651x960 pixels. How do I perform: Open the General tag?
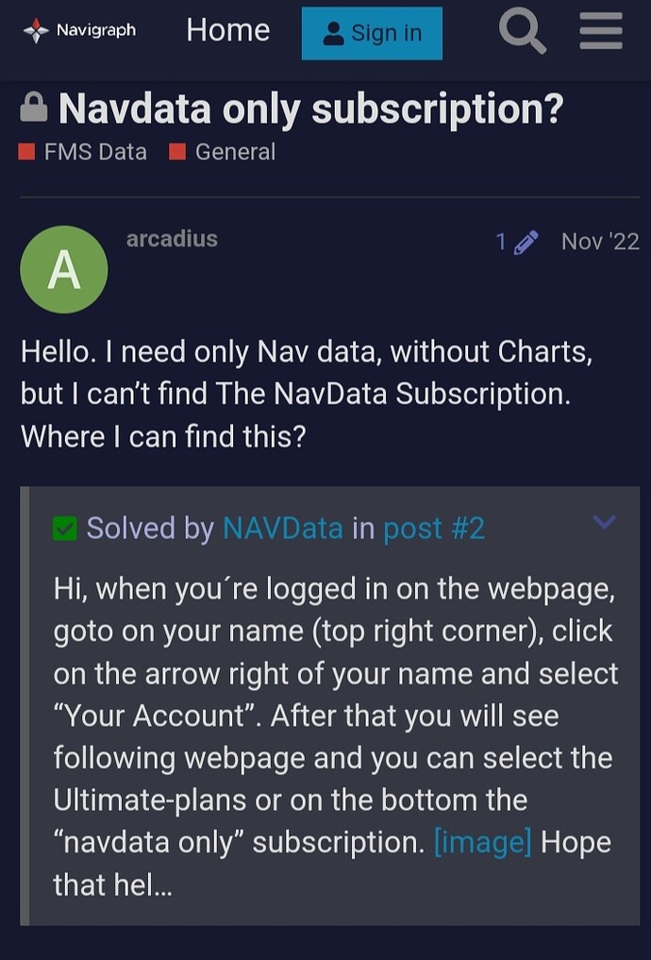pyautogui.click(x=233, y=151)
